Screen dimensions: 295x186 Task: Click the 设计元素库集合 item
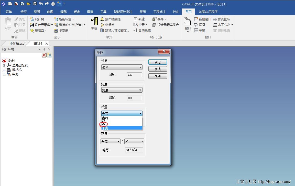click(166, 25)
